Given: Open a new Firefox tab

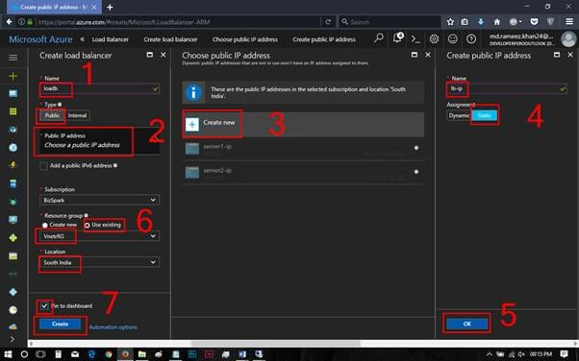Looking at the screenshot, I should click(110, 7).
